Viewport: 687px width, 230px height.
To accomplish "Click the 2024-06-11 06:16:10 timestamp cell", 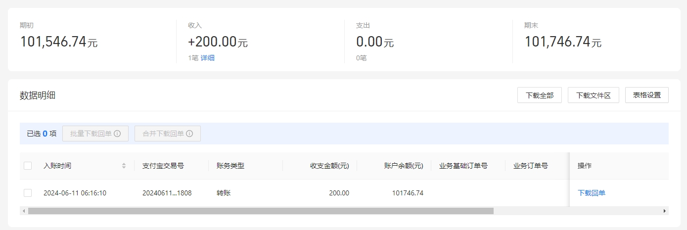I will click(x=75, y=193).
